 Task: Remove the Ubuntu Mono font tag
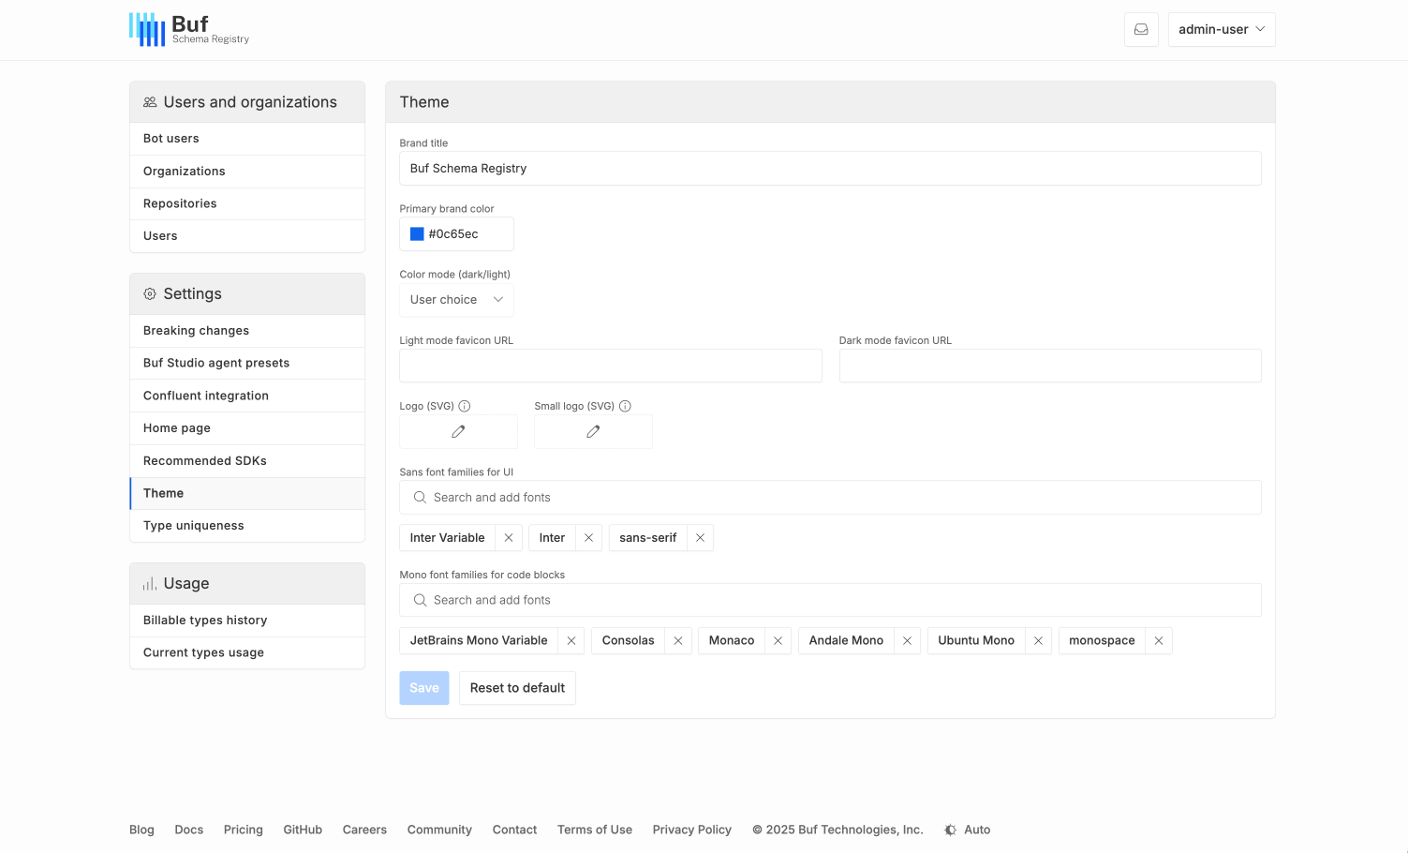coord(1038,641)
